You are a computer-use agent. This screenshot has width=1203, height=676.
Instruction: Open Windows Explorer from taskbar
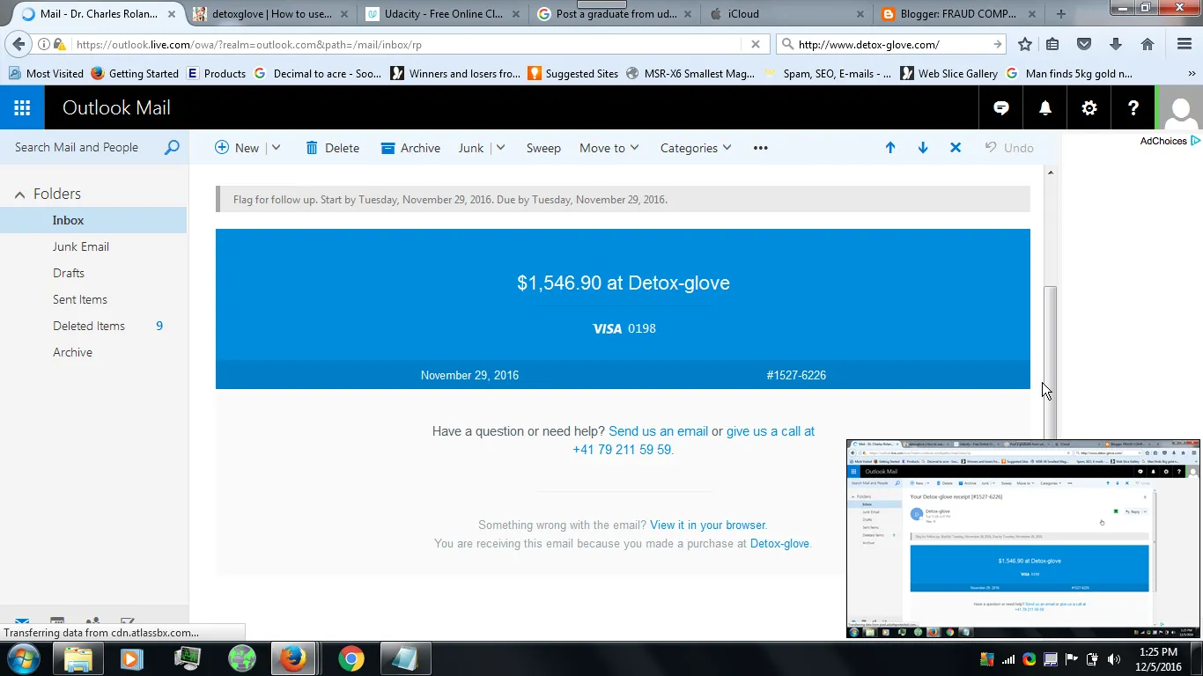78,658
